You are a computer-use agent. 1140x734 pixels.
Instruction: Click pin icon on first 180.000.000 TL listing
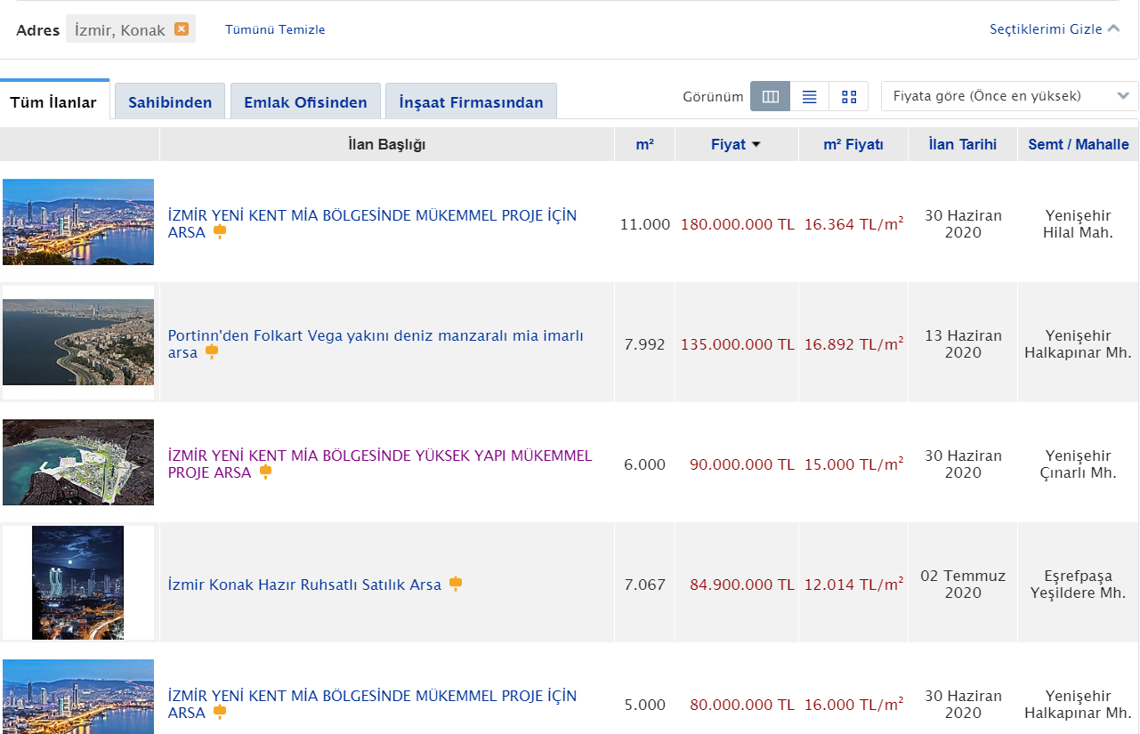point(219,231)
